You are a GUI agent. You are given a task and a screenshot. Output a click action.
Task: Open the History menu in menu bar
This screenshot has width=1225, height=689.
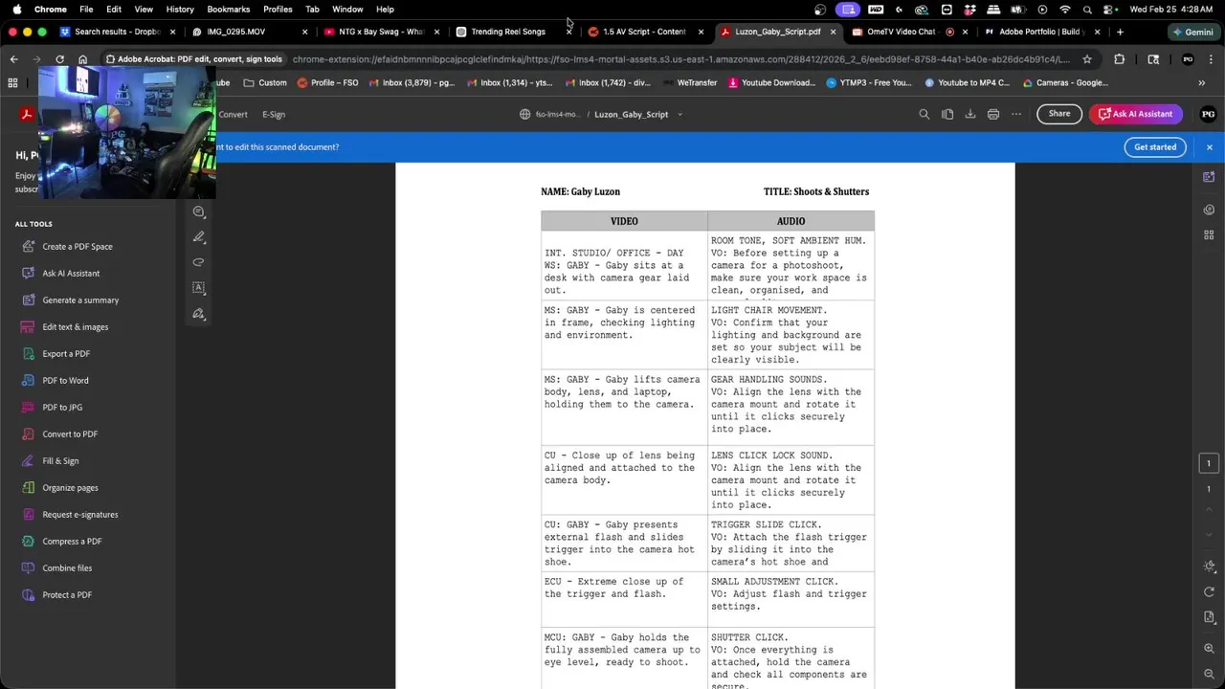(180, 10)
